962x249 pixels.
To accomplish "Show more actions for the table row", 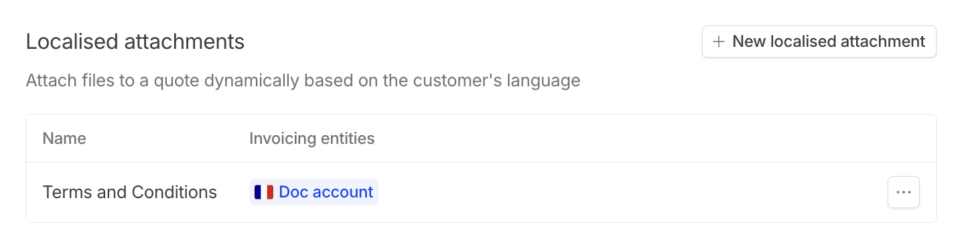I will [904, 192].
